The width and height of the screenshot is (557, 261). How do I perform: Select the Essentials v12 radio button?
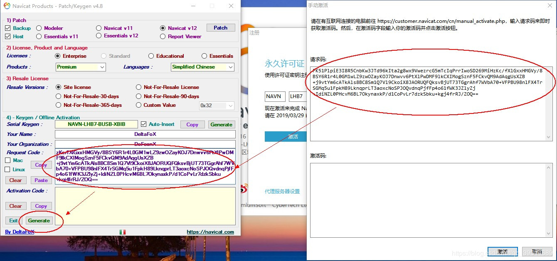click(99, 36)
